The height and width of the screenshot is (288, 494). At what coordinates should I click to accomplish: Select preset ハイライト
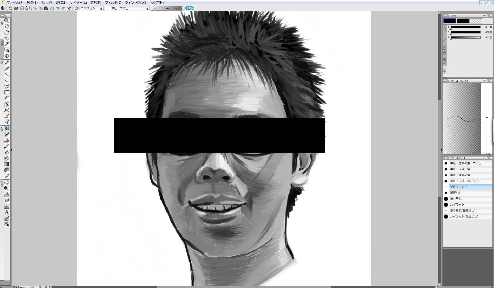click(467, 205)
